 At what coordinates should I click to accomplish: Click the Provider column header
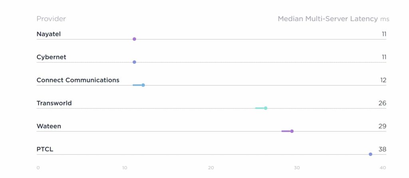[x=51, y=19]
